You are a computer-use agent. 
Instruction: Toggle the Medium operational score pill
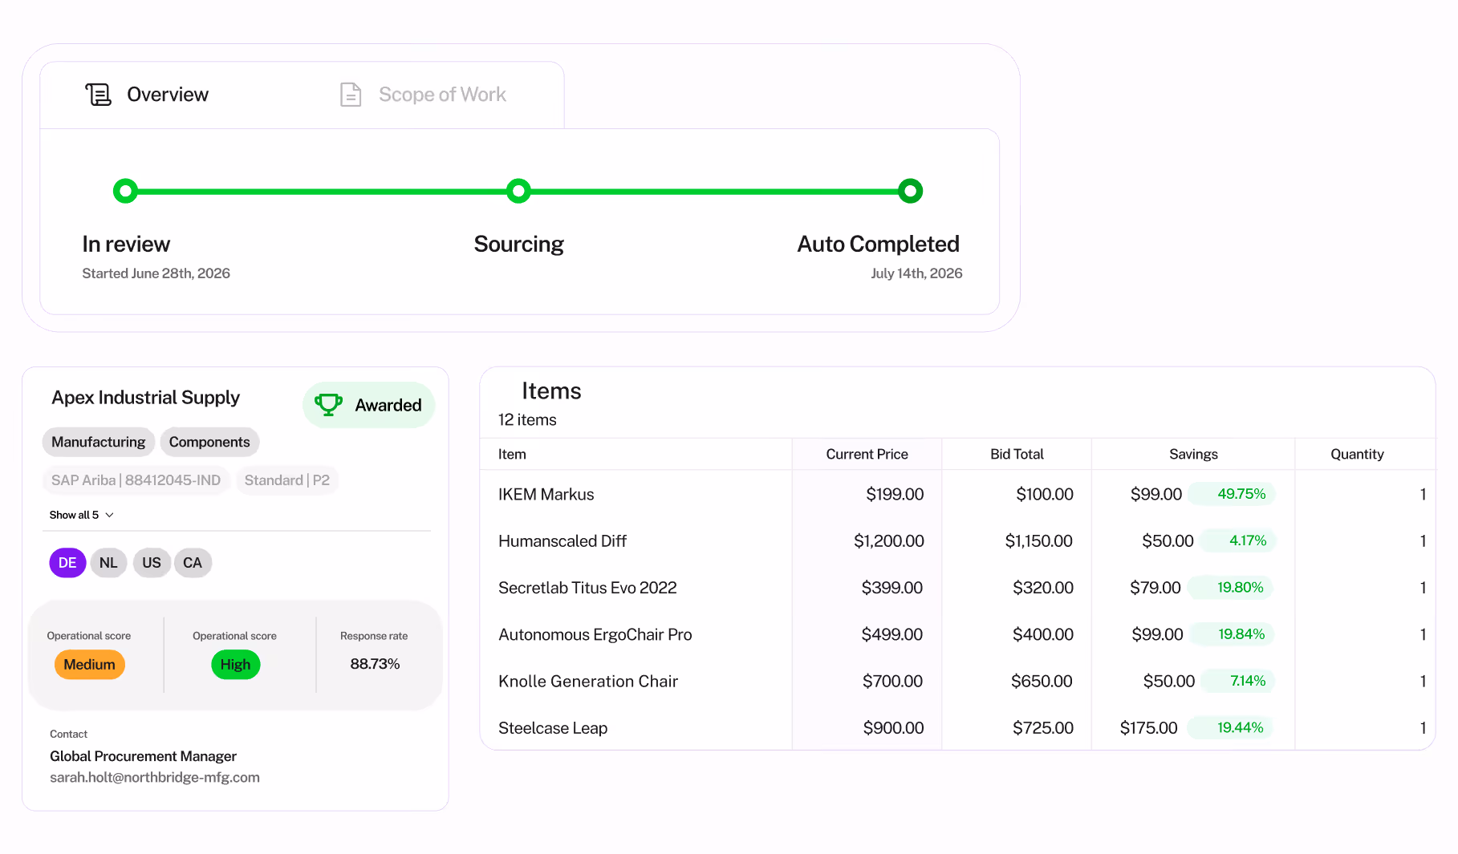89,664
